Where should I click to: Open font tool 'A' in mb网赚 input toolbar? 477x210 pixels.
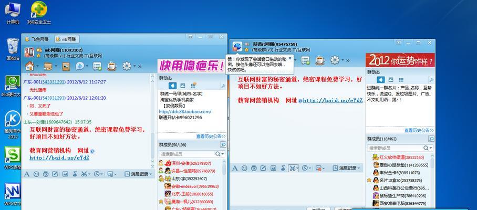27,174
